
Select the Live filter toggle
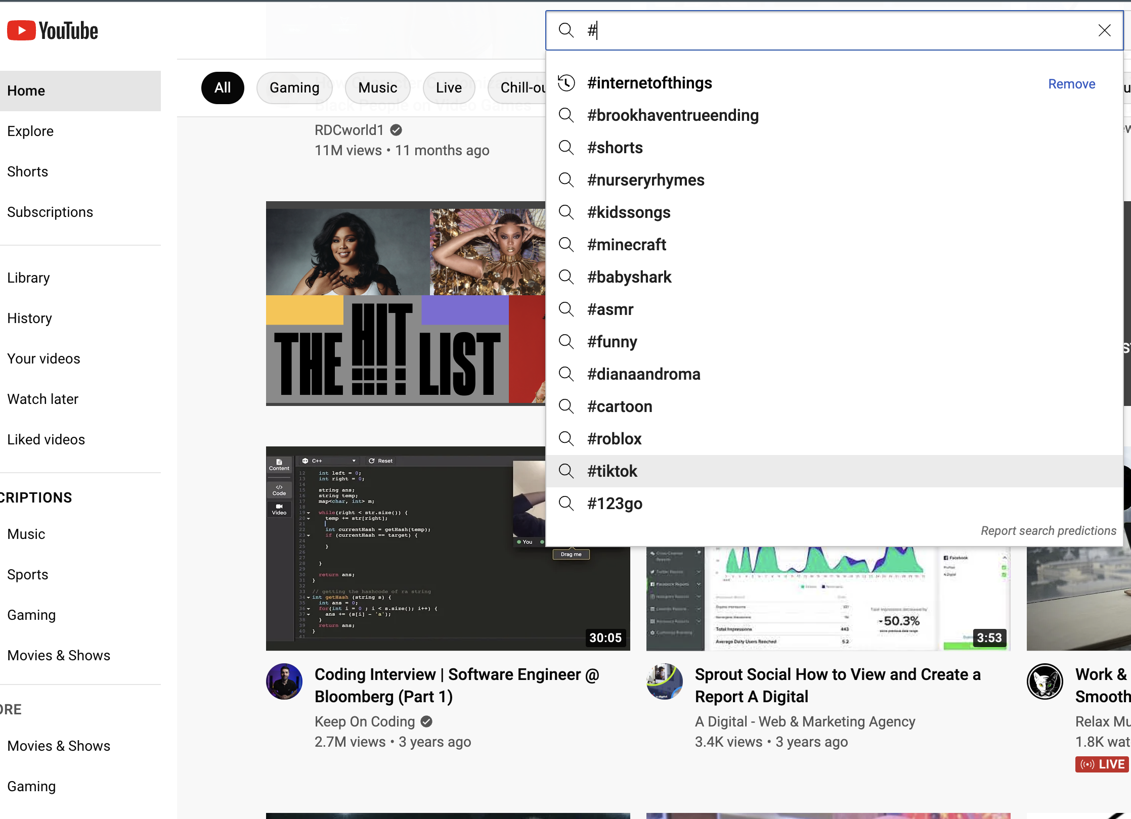click(447, 87)
